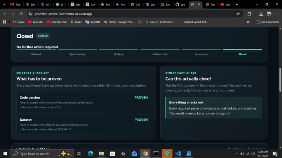Switch to the 127 tab
Screen dimensions: 282x158
136,5
